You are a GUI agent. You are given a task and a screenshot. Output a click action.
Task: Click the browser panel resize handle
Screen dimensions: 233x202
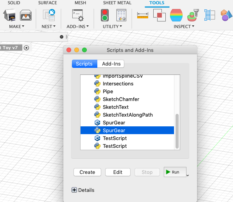coord(66,37)
